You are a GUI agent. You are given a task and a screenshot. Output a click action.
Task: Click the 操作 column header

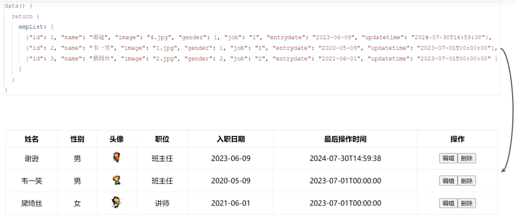pyautogui.click(x=457, y=139)
